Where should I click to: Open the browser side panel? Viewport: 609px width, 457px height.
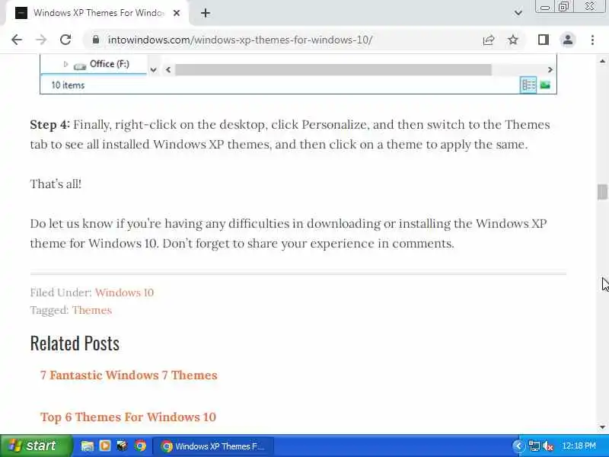[x=544, y=40]
